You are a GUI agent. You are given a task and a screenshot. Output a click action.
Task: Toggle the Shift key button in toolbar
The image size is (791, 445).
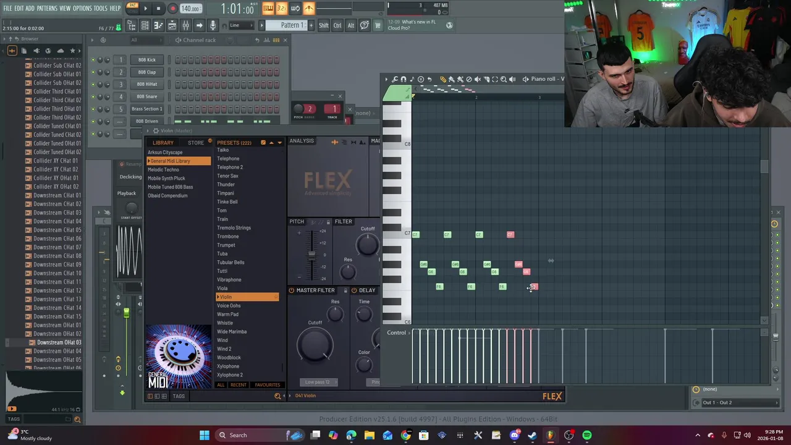tap(324, 25)
